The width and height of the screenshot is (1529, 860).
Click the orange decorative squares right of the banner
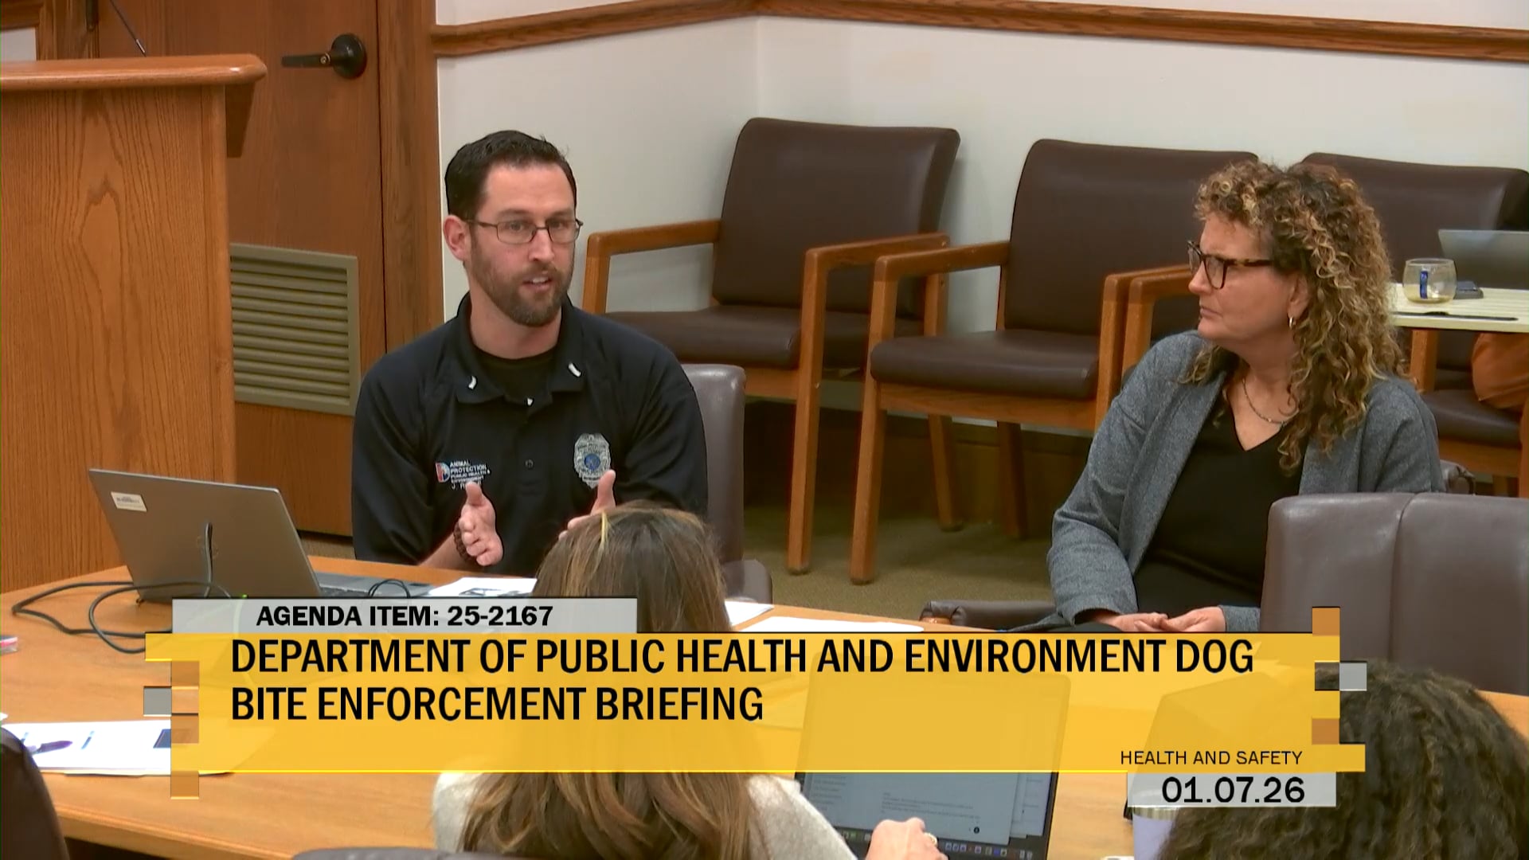[x=1326, y=621]
